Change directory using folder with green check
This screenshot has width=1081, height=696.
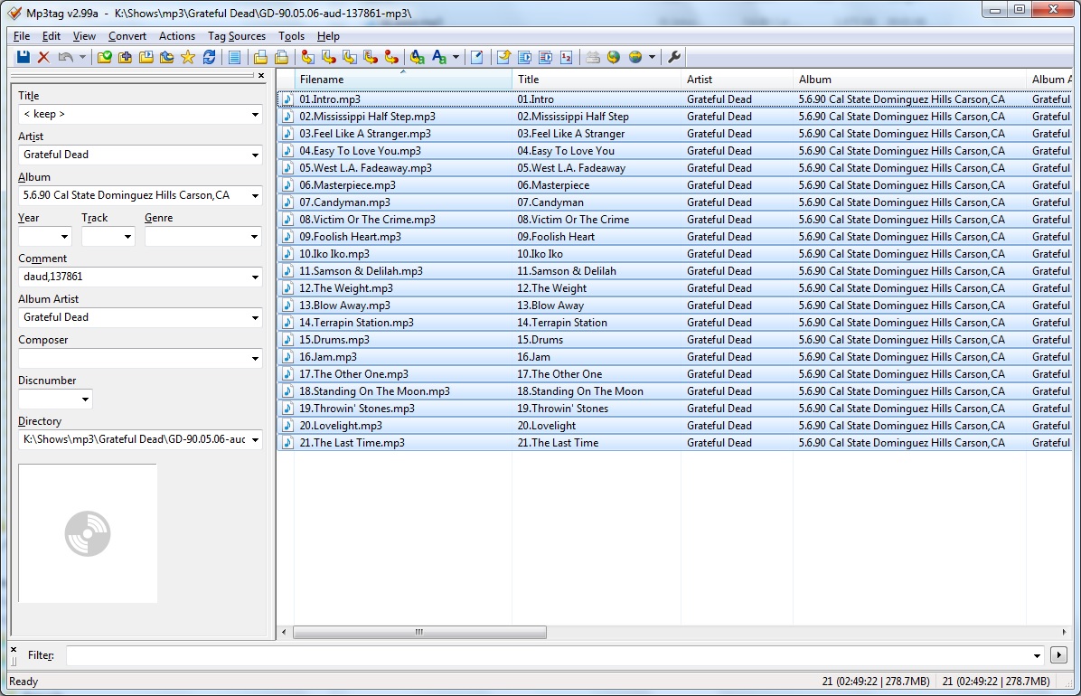click(105, 57)
